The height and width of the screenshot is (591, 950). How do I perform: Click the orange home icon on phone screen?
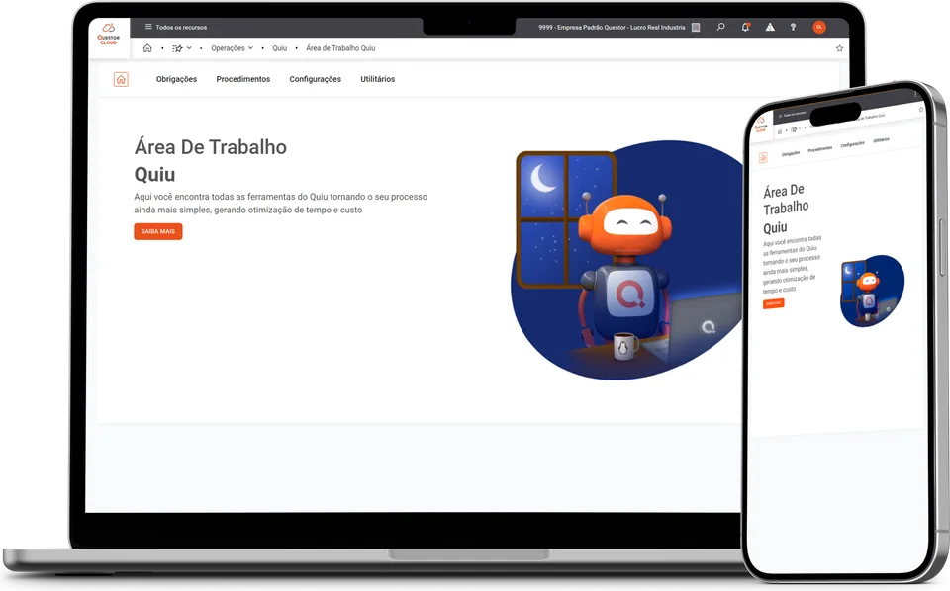763,158
